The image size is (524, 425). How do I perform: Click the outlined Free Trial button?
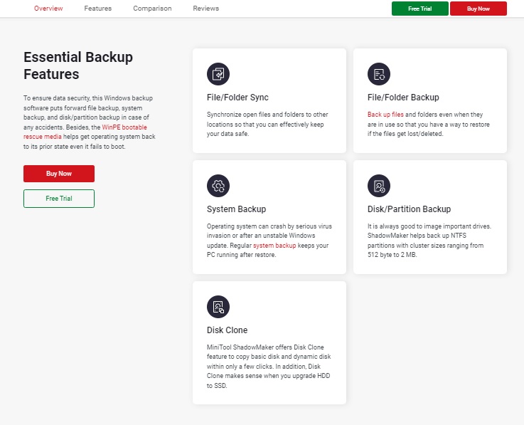pos(59,198)
